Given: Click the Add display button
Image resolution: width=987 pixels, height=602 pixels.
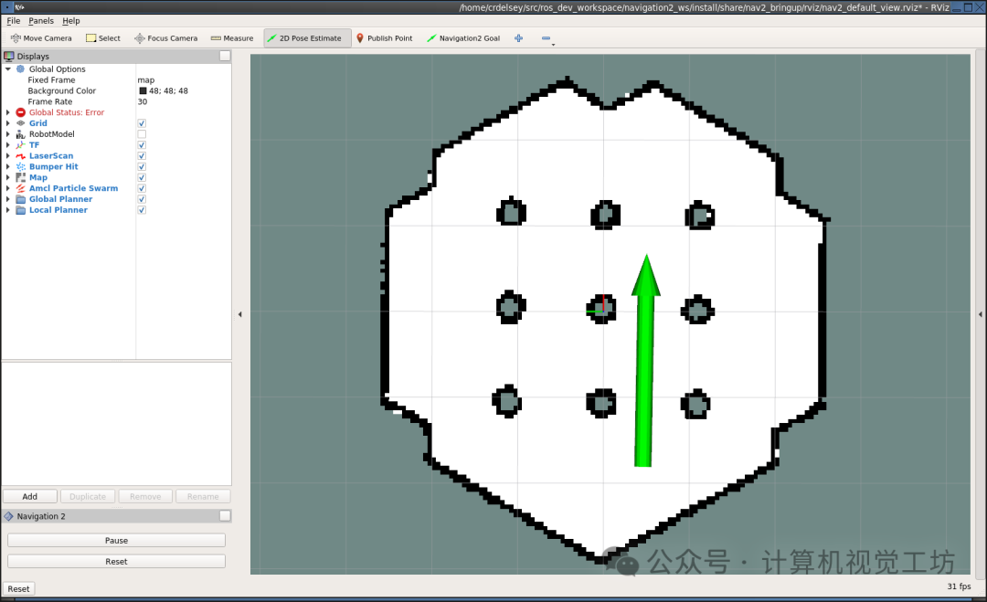Looking at the screenshot, I should click(x=29, y=496).
